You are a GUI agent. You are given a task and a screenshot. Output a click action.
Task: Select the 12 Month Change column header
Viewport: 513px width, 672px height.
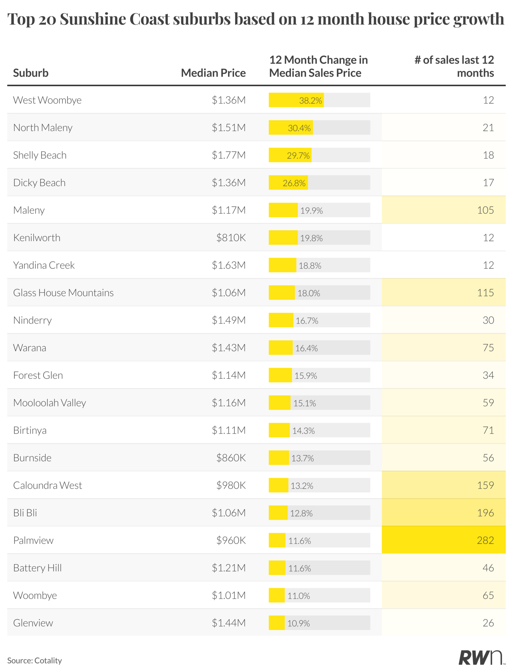[x=318, y=66]
